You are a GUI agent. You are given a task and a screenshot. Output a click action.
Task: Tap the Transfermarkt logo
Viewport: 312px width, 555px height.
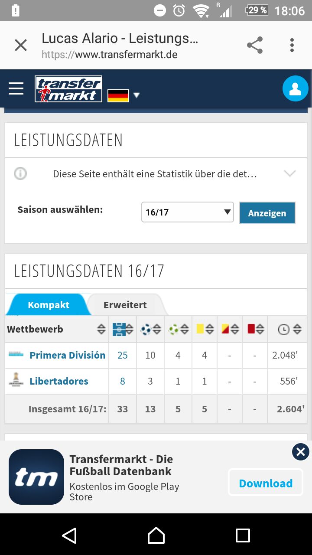click(68, 89)
